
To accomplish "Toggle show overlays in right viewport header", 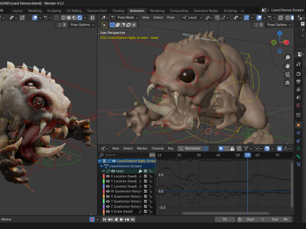I will [259, 18].
